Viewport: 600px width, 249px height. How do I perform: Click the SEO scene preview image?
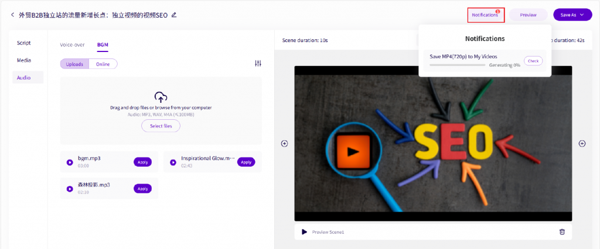pos(433,143)
